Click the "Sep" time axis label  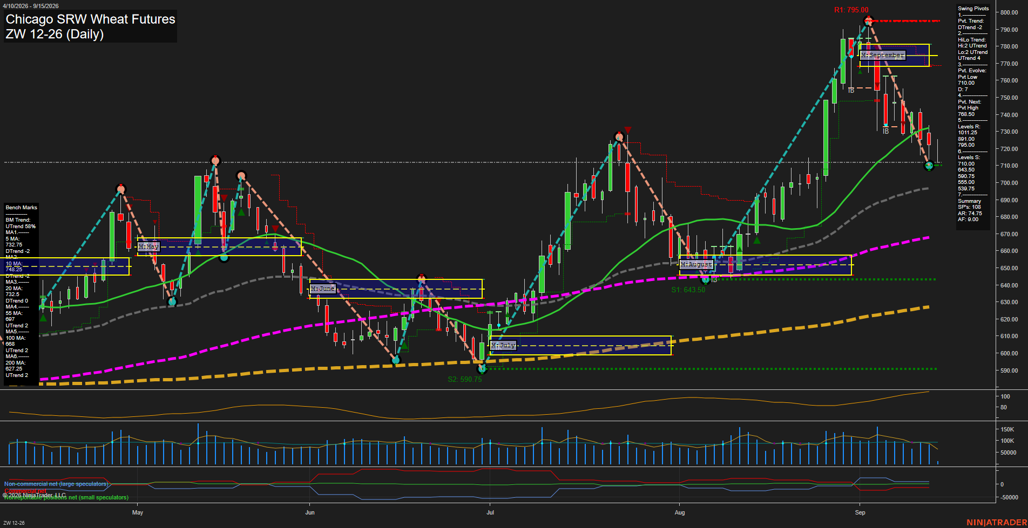[860, 513]
